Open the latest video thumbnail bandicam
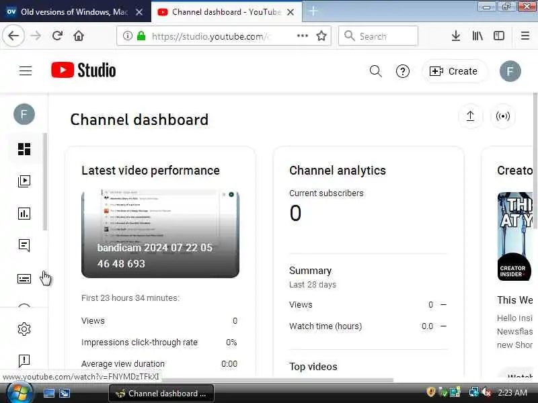538x403 pixels. coord(160,233)
